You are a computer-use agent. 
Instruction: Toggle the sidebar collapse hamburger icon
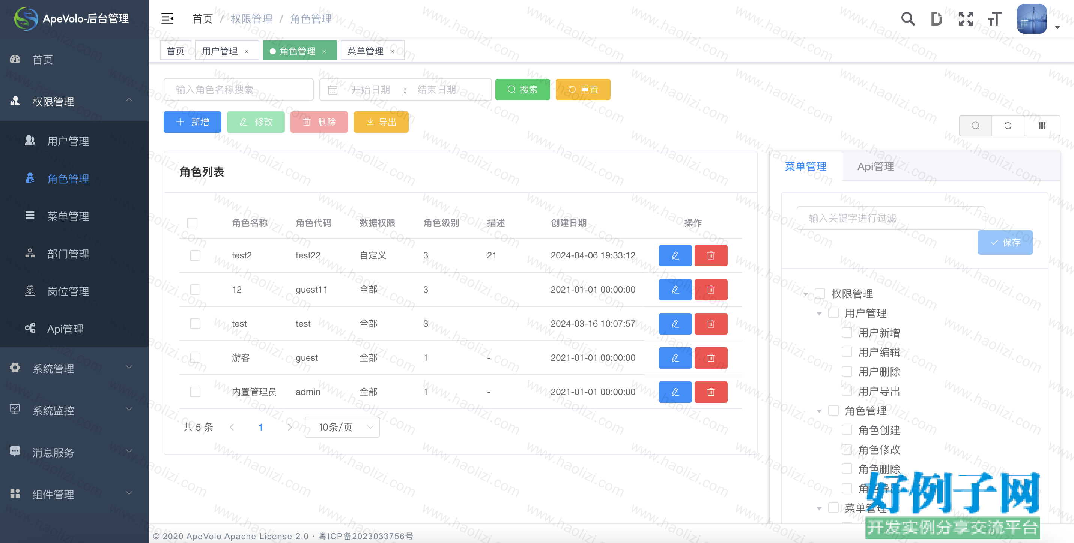coord(167,18)
